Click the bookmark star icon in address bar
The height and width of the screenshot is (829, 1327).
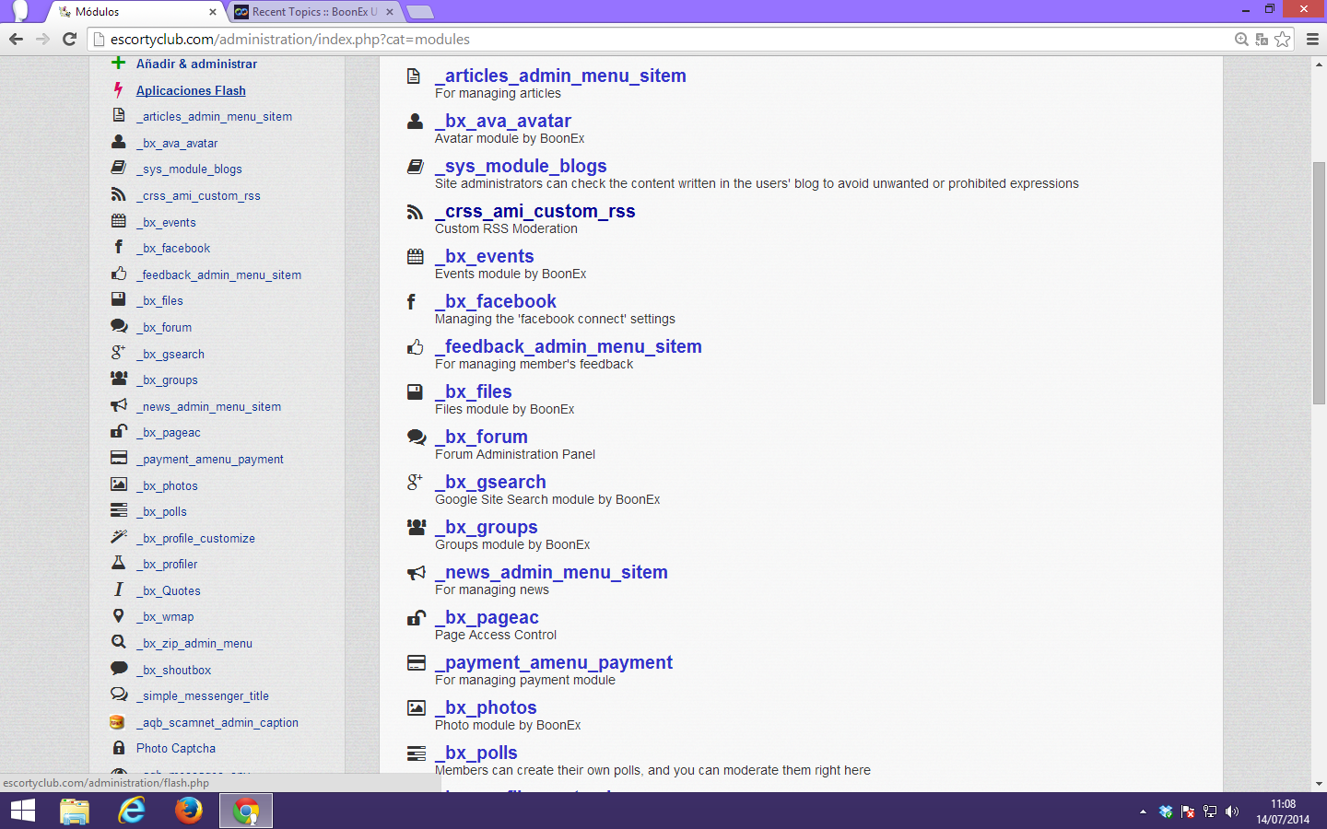pos(1282,40)
